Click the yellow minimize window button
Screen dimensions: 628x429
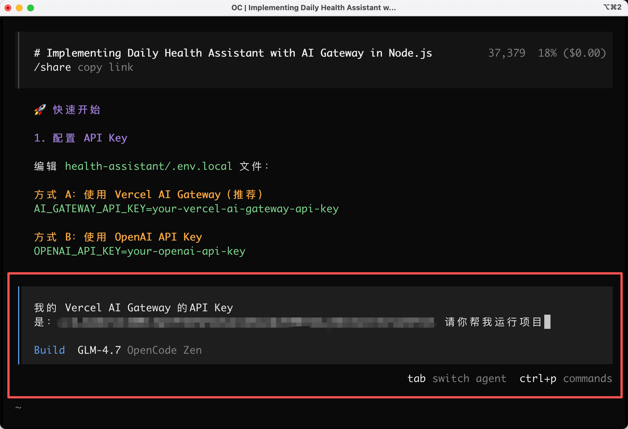19,8
